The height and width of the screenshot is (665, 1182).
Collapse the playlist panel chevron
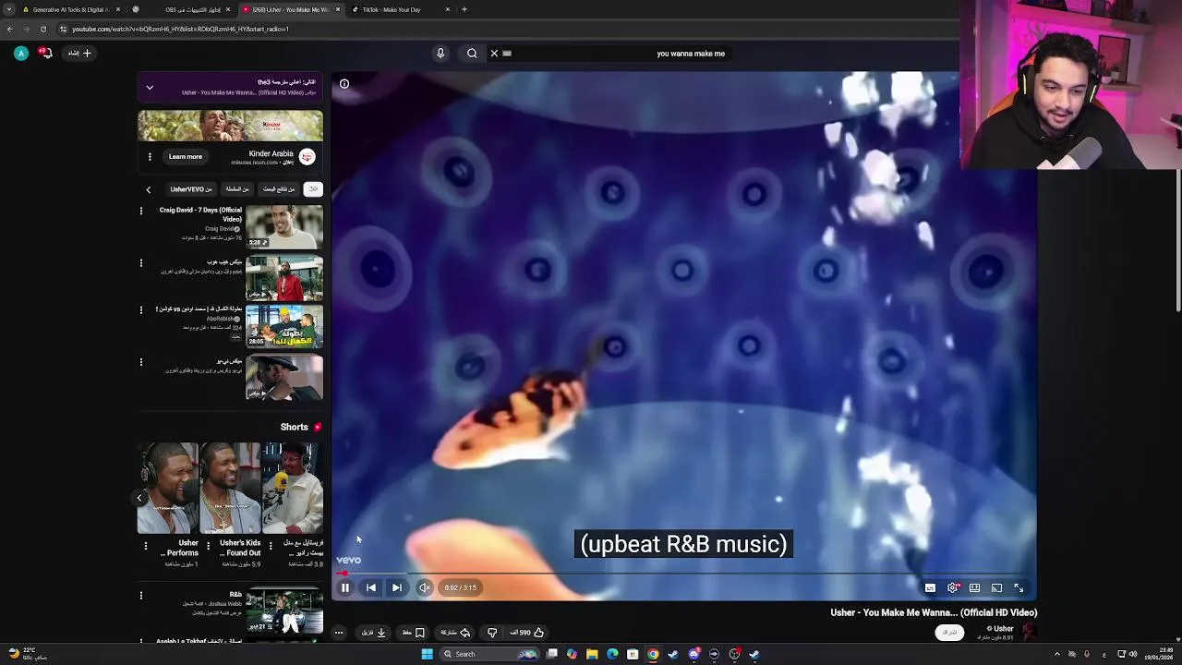150,88
